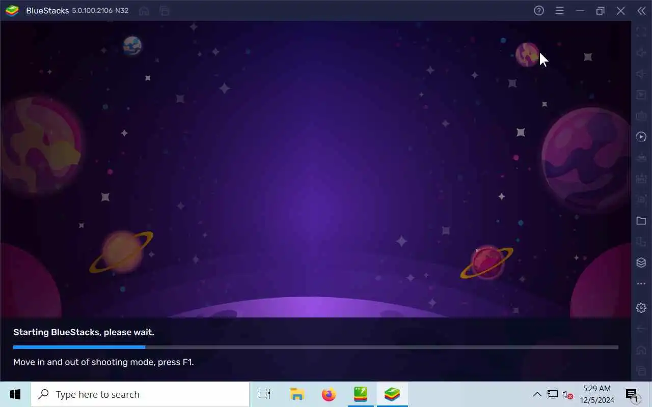Launch Firefox from the taskbar
The width and height of the screenshot is (652, 407).
coord(329,394)
